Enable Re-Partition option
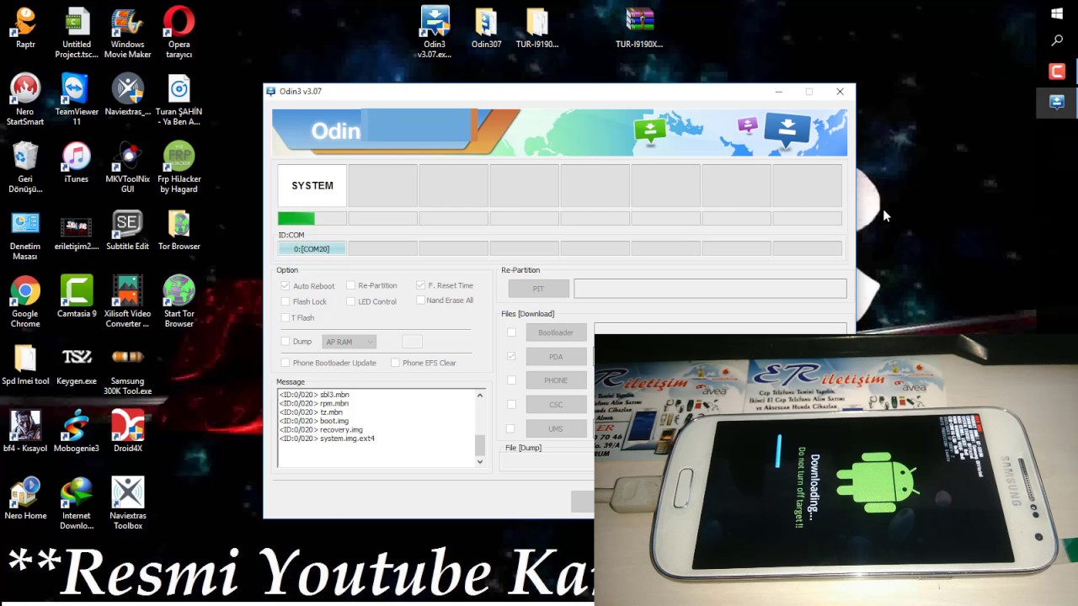The height and width of the screenshot is (606, 1078). point(350,285)
